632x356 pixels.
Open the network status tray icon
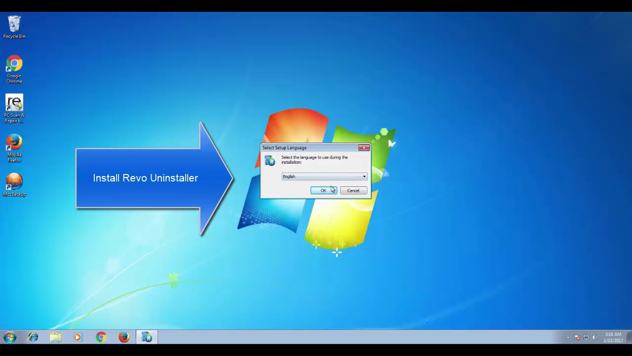(586, 338)
